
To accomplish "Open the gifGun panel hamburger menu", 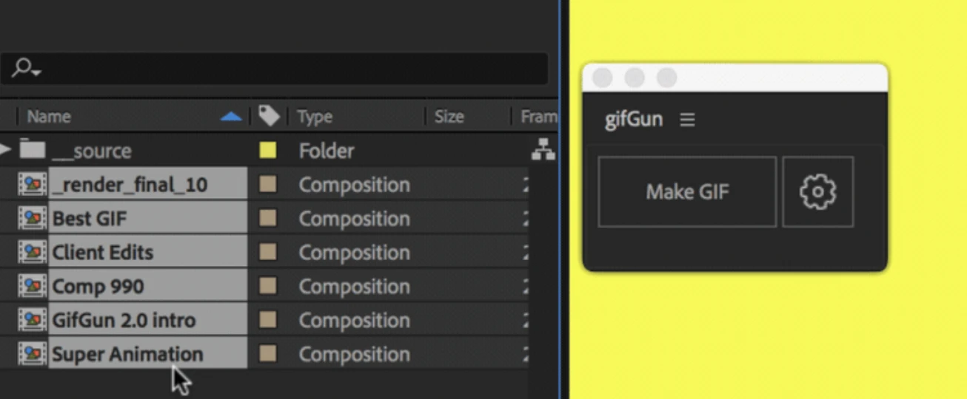I will click(688, 120).
